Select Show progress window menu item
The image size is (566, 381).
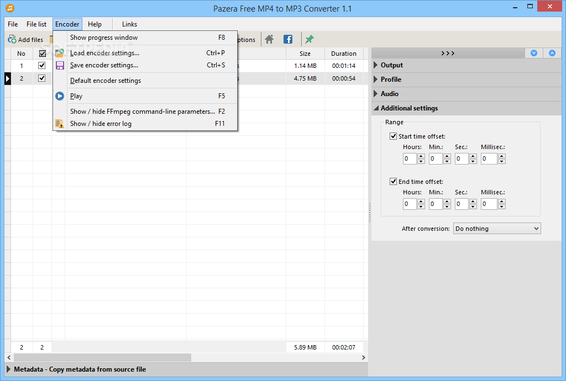tap(145, 38)
